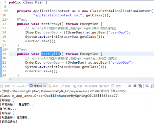Click the console line 保存订单...

click(x=8, y=109)
